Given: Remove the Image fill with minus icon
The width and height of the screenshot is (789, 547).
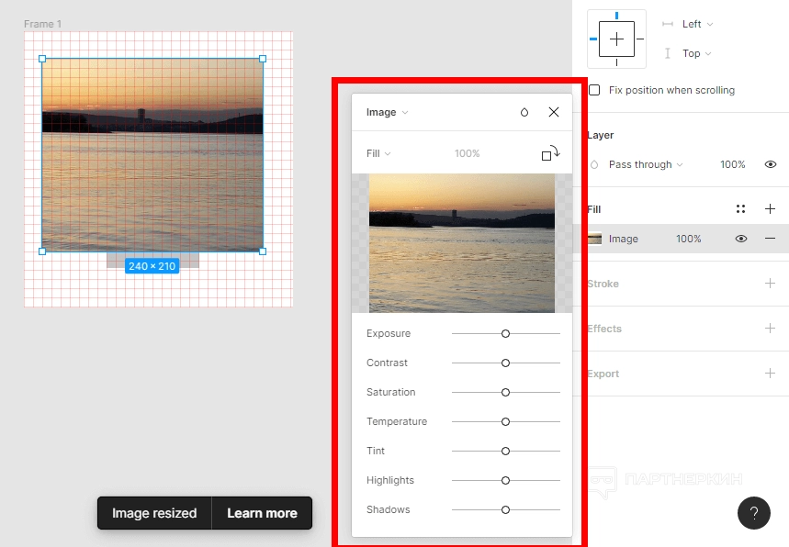Looking at the screenshot, I should pyautogui.click(x=770, y=239).
